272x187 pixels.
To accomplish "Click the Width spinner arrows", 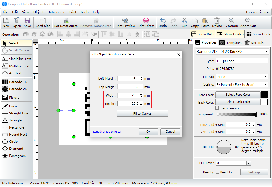I will pos(141,95).
